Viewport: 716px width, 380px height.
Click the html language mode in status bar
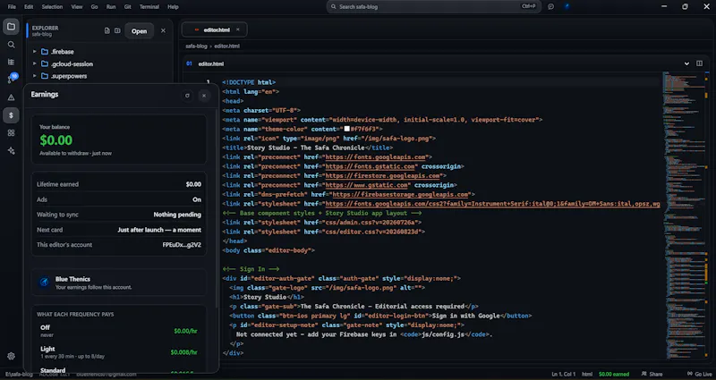click(x=587, y=374)
